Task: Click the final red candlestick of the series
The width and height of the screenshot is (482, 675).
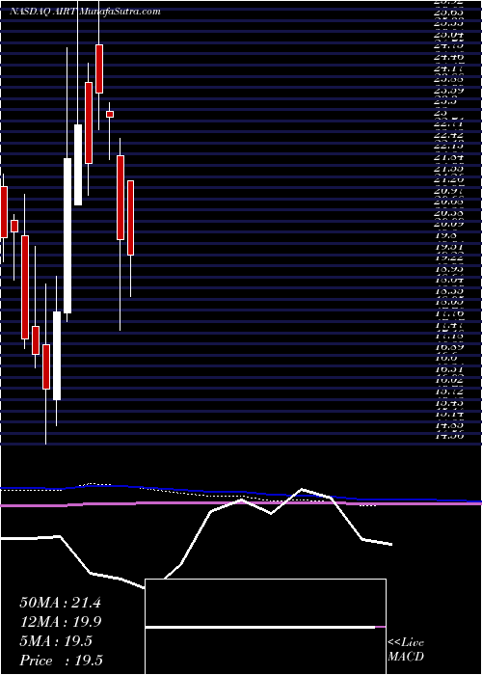Action: click(x=130, y=218)
